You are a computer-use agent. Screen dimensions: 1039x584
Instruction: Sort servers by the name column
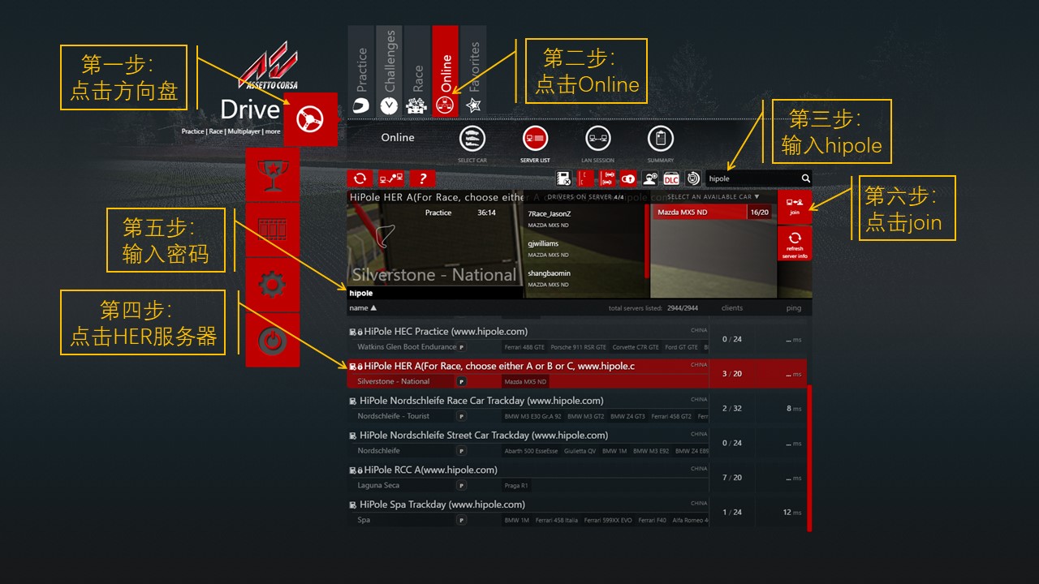(x=363, y=308)
